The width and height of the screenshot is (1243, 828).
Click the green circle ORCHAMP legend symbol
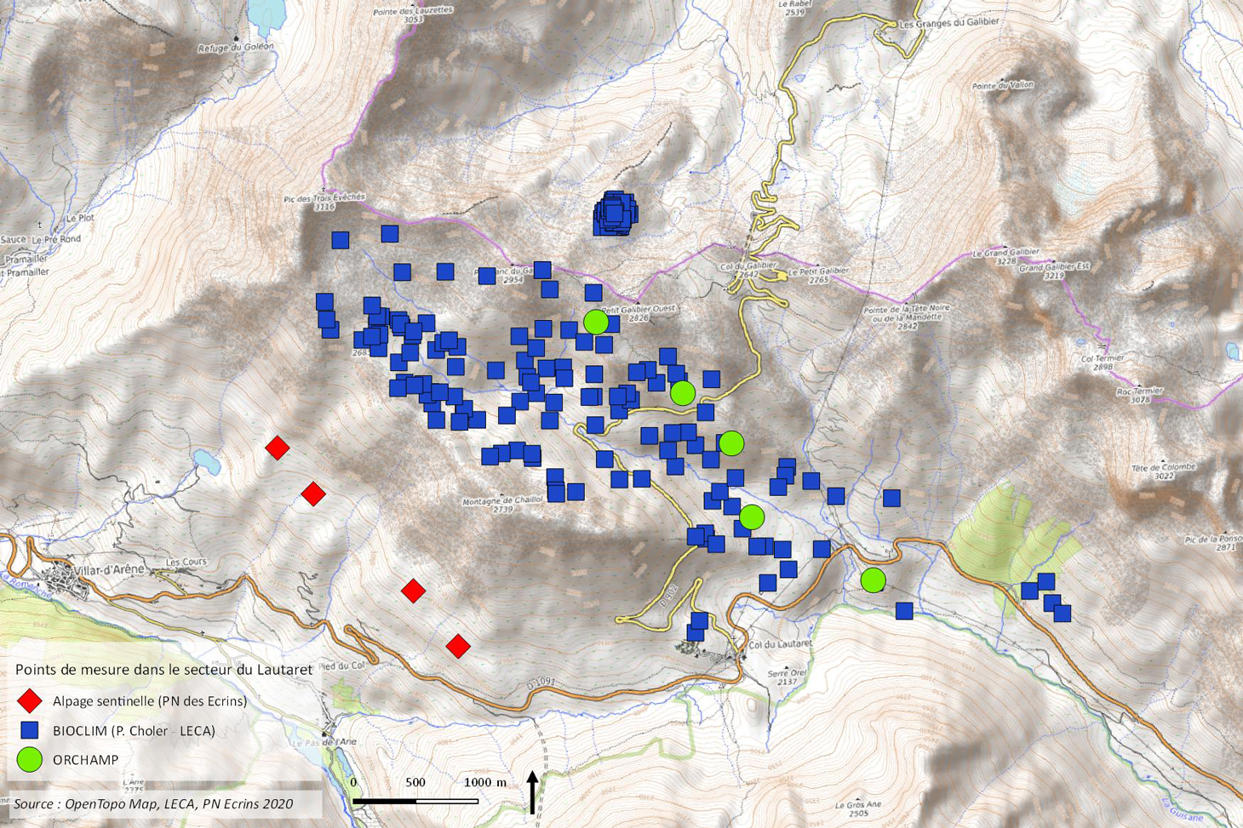coord(30,759)
